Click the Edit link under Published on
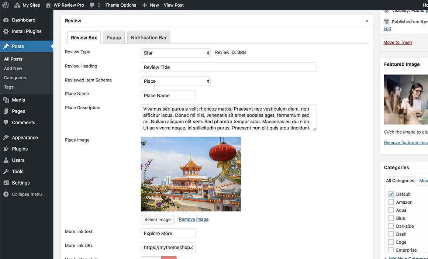 (x=387, y=28)
